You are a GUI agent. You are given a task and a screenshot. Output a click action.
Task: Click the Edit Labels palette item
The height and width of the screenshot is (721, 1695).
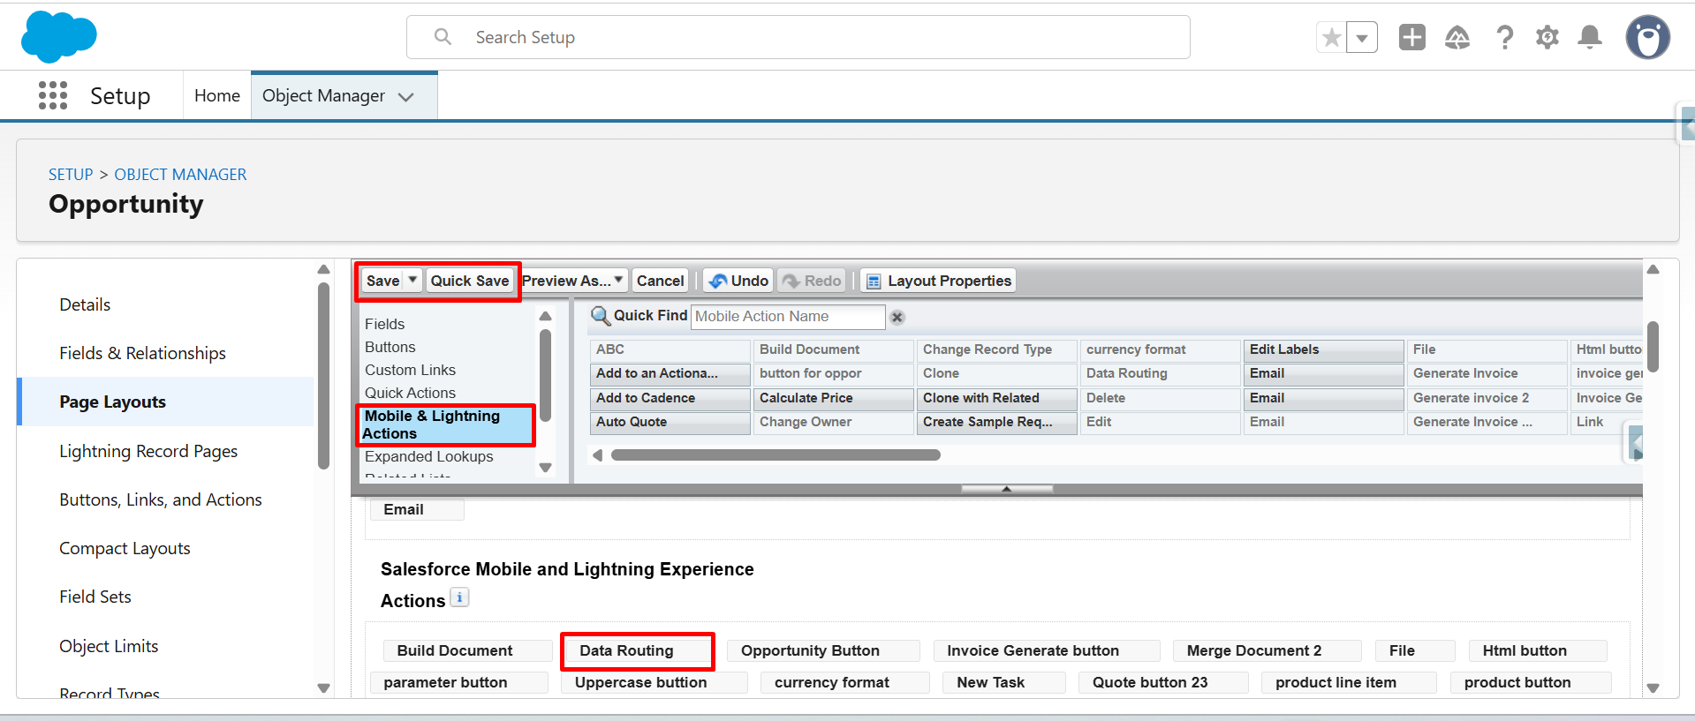[1323, 349]
